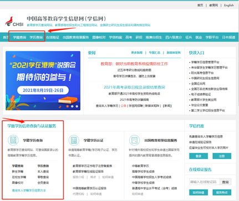Image resolution: width=239 pixels, height=201 pixels.
Task: Open 零散查询 link
Action: tap(43, 177)
